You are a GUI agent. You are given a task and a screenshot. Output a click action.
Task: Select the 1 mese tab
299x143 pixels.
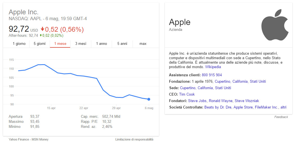click(x=60, y=43)
